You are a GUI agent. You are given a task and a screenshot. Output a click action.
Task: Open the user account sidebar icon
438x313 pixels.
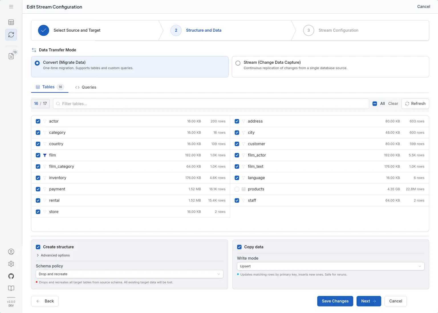coord(11,252)
